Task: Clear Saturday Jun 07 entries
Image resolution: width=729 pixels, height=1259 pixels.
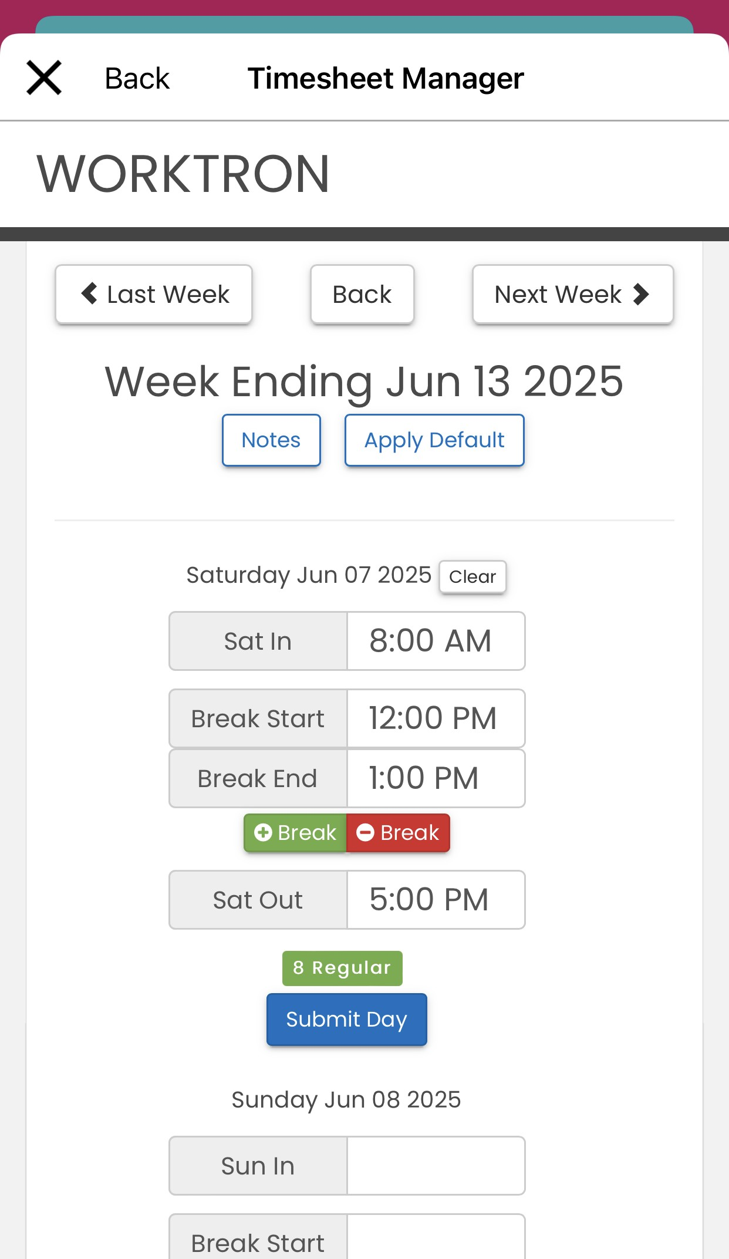Action: pos(473,576)
